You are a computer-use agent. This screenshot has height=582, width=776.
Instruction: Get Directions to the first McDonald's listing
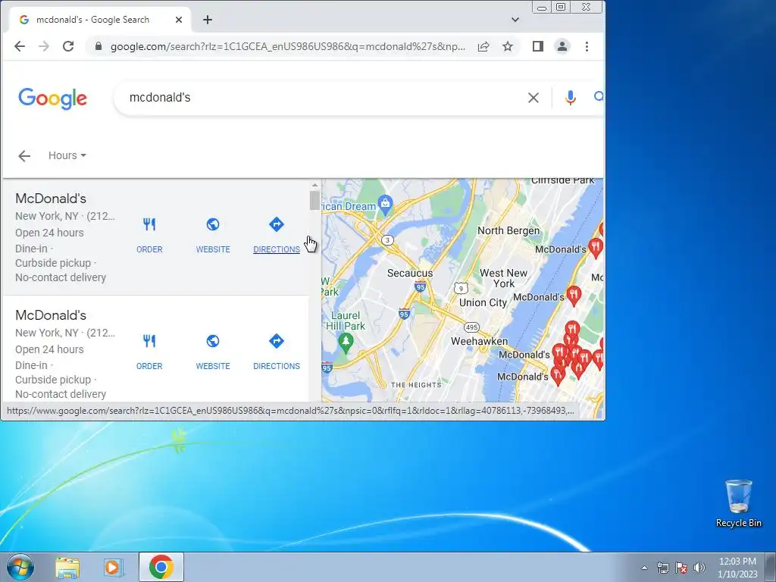point(276,235)
